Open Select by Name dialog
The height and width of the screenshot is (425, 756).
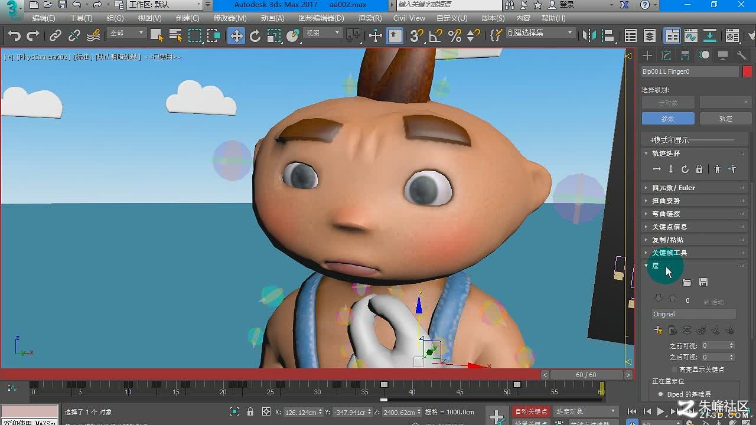[175, 36]
